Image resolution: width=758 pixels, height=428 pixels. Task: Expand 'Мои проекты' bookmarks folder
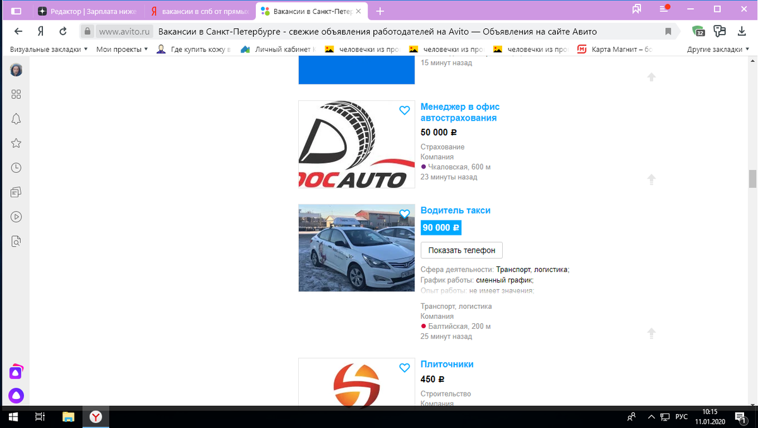click(122, 49)
